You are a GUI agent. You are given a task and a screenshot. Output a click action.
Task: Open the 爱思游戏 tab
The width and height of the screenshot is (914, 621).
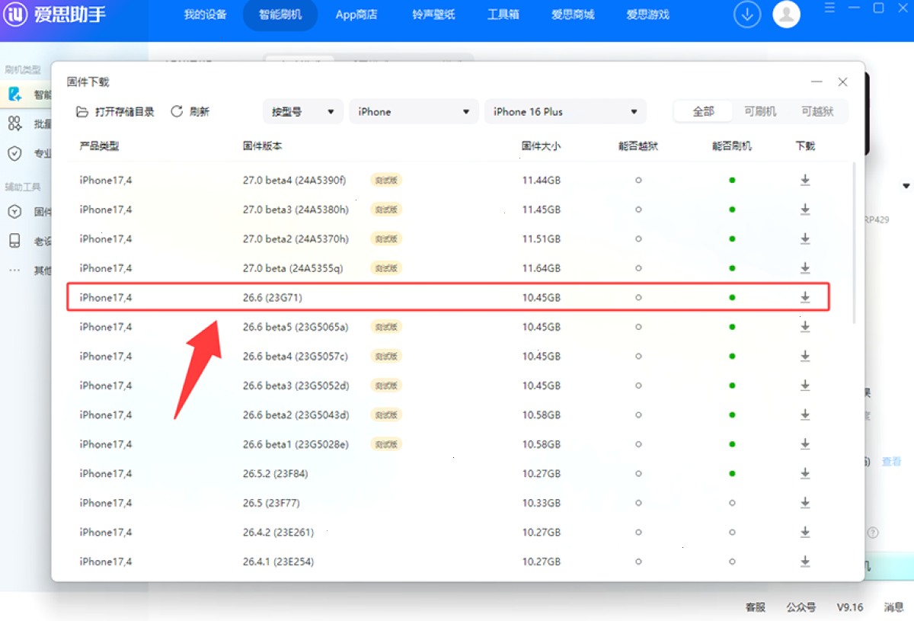(x=647, y=14)
